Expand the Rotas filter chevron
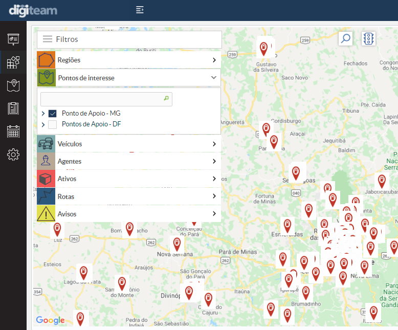 click(214, 196)
